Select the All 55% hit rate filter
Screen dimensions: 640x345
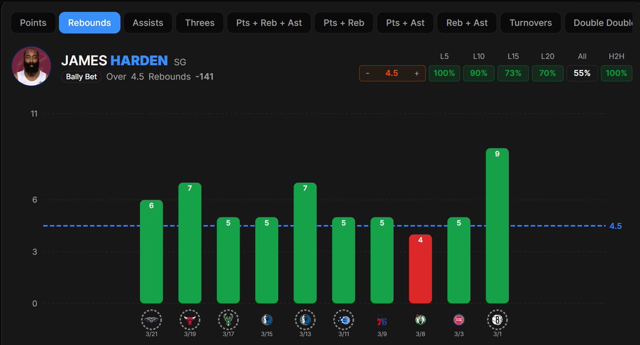click(x=582, y=73)
